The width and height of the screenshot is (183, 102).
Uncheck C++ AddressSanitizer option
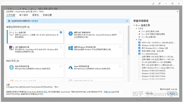tap(139, 54)
